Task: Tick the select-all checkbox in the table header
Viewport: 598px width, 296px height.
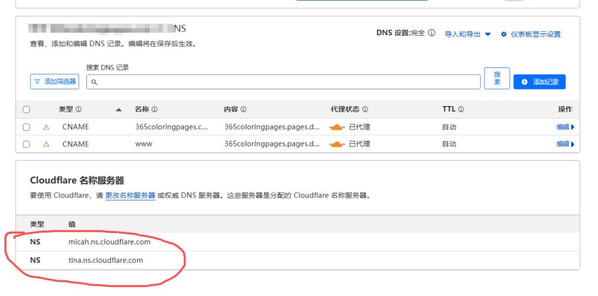Action: coord(26,109)
